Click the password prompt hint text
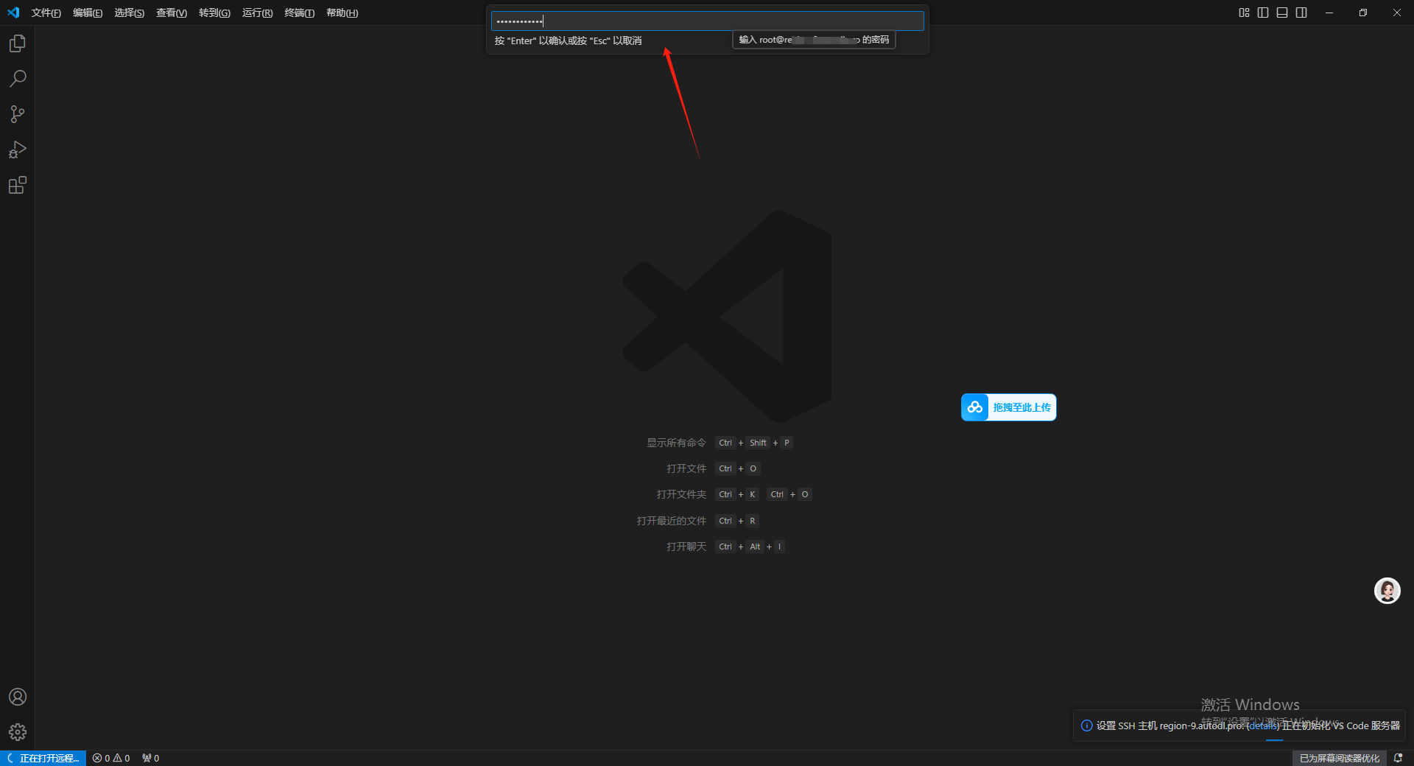Image resolution: width=1414 pixels, height=766 pixels. tap(568, 41)
